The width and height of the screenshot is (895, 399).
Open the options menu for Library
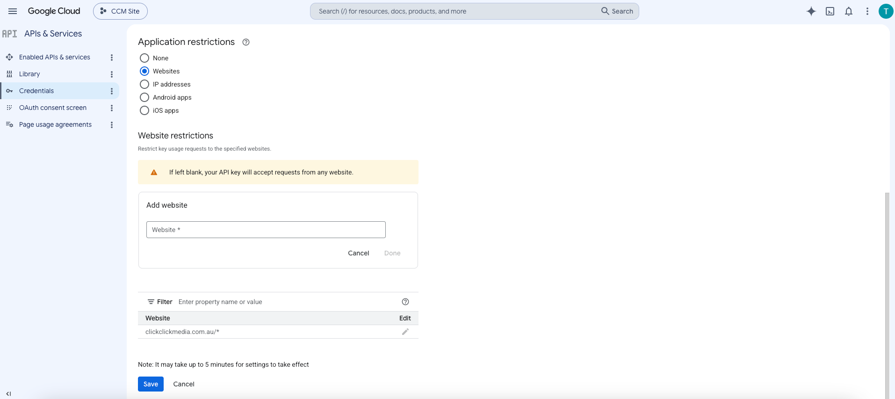(112, 74)
